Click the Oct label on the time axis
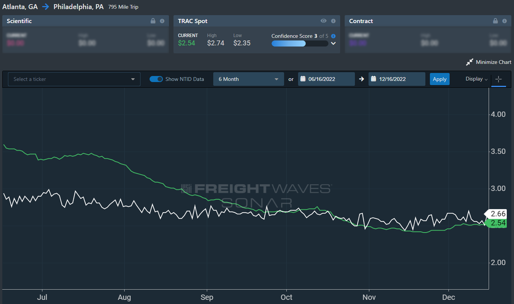Viewport: 514px width, 304px height. point(286,297)
